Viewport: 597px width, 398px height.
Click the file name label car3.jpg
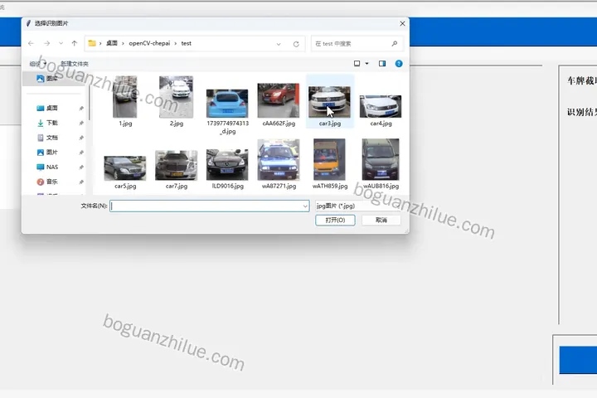330,124
